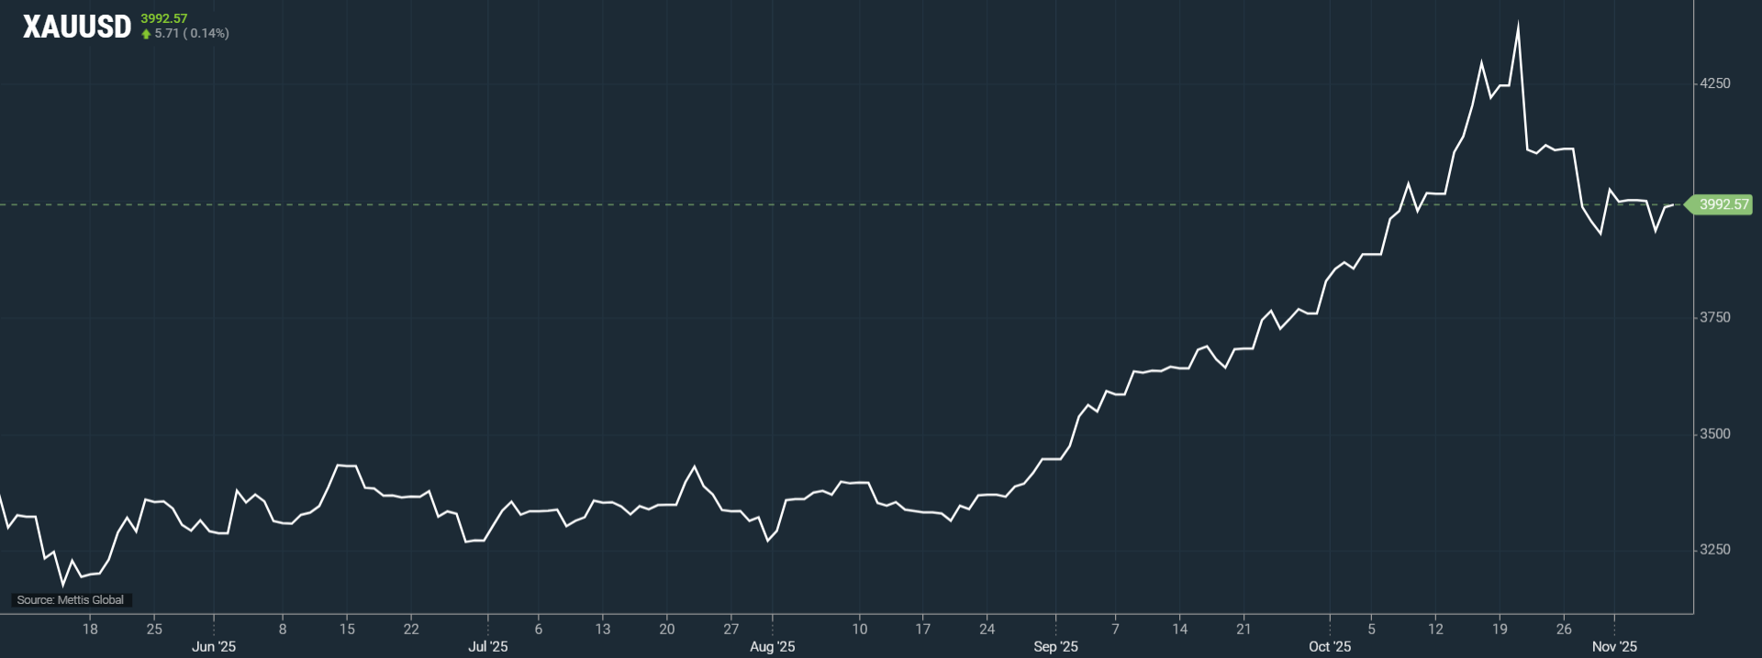This screenshot has height=658, width=1762.
Task: Click the Aug '25 time marker
Action: click(x=772, y=647)
